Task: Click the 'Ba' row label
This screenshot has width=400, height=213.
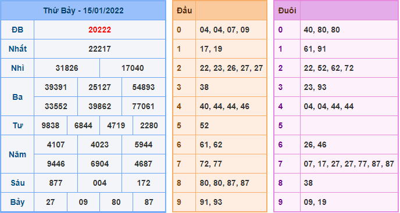Action: 17,97
